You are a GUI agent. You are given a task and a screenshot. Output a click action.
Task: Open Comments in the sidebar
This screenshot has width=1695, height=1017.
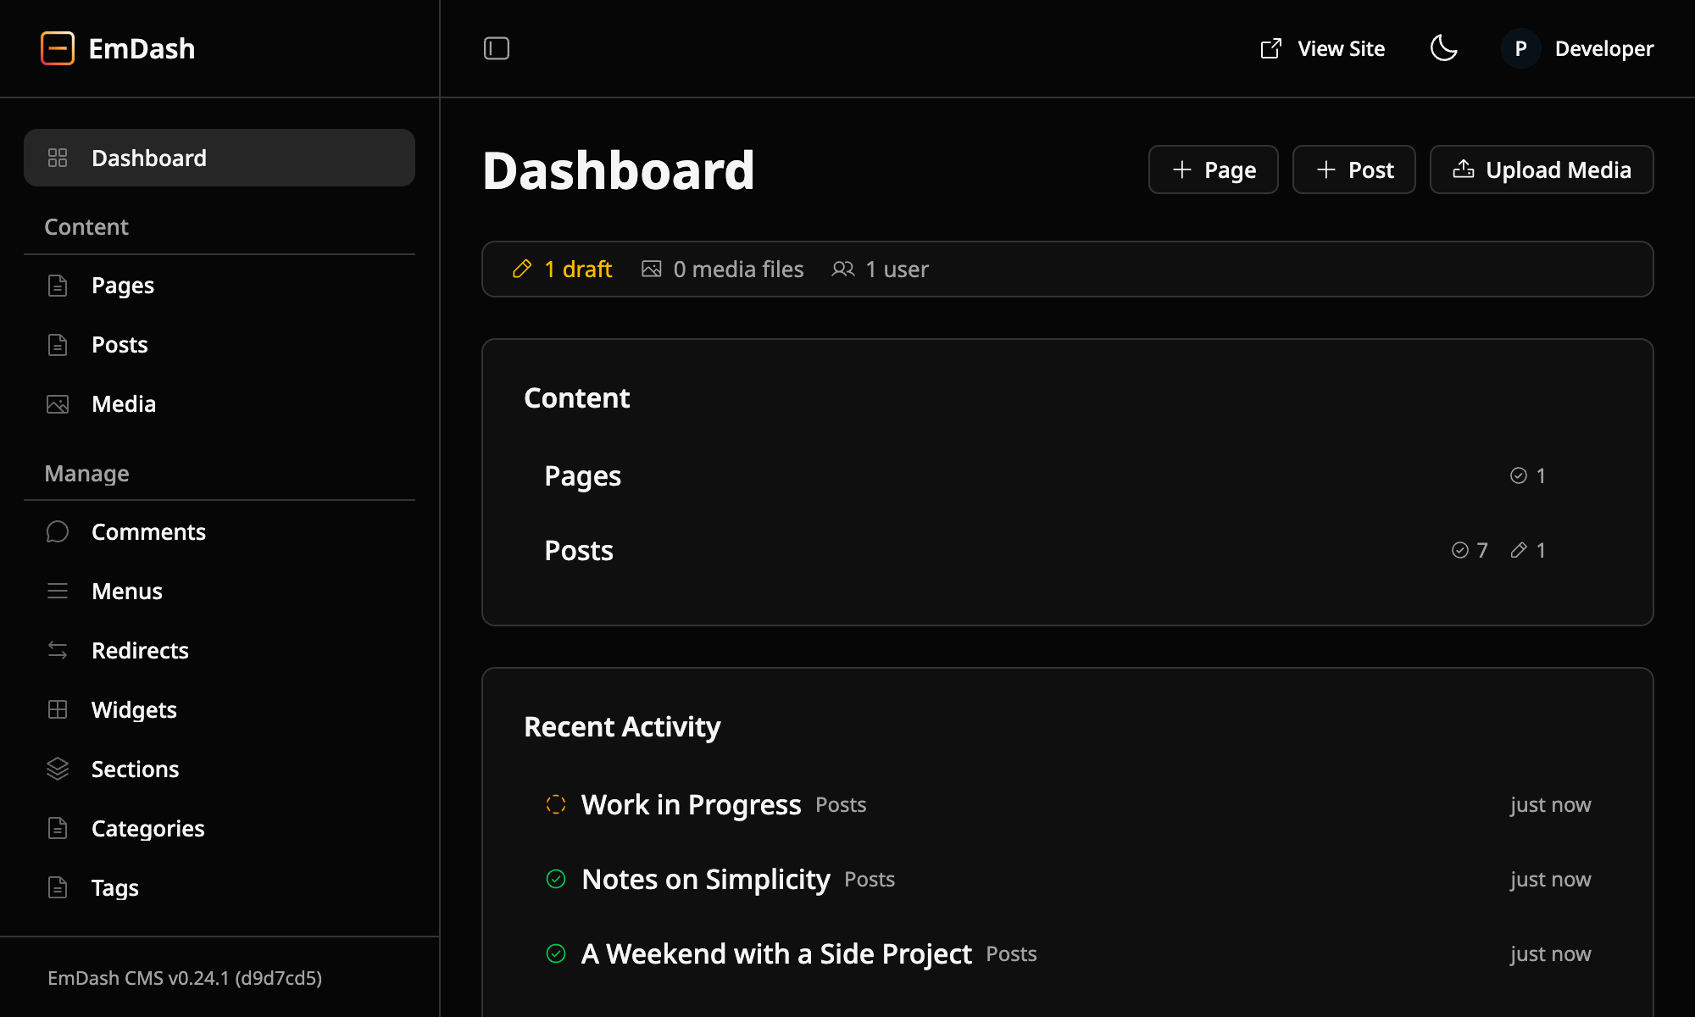coord(220,531)
